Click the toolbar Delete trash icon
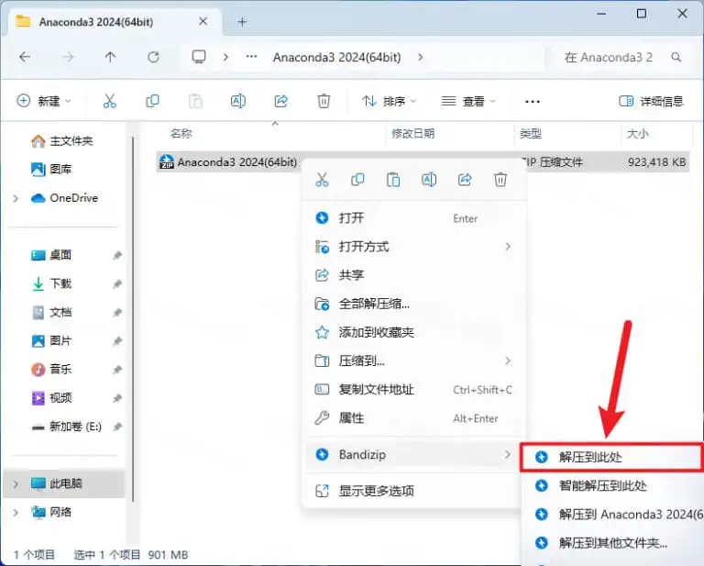Screen dimensions: 704x566 point(324,101)
